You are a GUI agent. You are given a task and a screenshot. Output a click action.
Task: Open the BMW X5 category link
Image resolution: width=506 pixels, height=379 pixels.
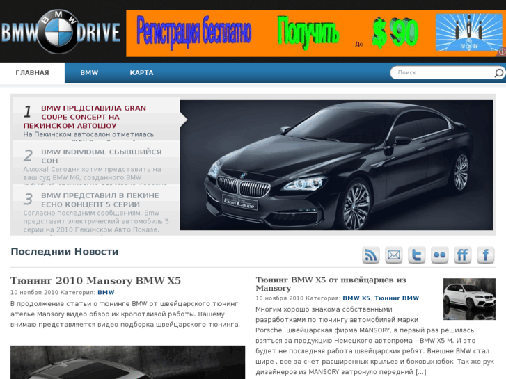tap(356, 298)
